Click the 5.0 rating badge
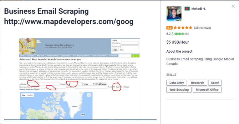239x124 pixels. [169, 28]
